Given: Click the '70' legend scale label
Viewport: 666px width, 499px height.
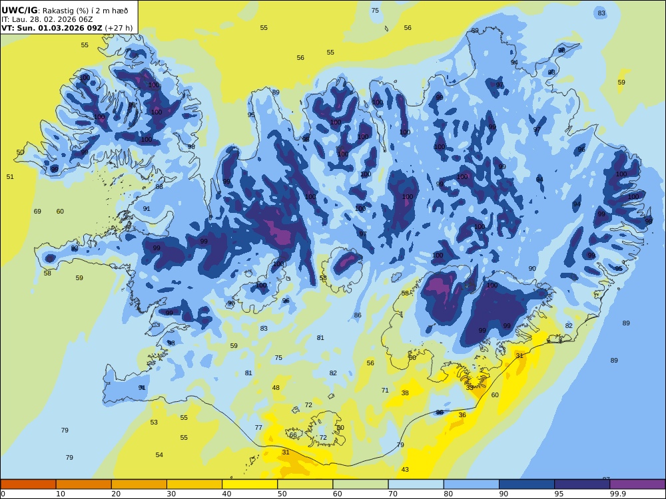Looking at the screenshot, I should [393, 494].
